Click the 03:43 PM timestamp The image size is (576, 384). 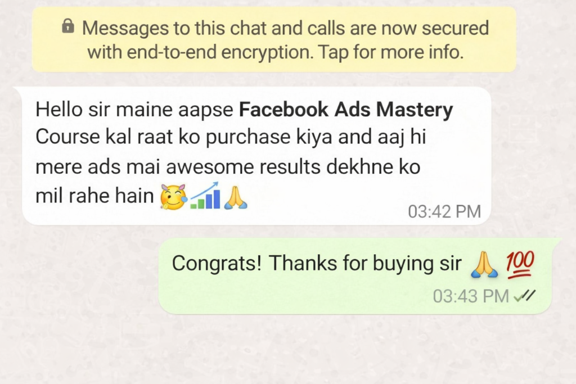471,296
